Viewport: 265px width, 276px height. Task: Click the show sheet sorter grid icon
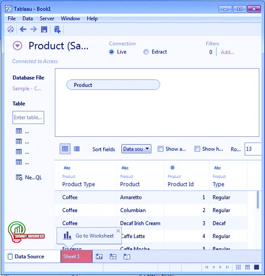coord(238,267)
